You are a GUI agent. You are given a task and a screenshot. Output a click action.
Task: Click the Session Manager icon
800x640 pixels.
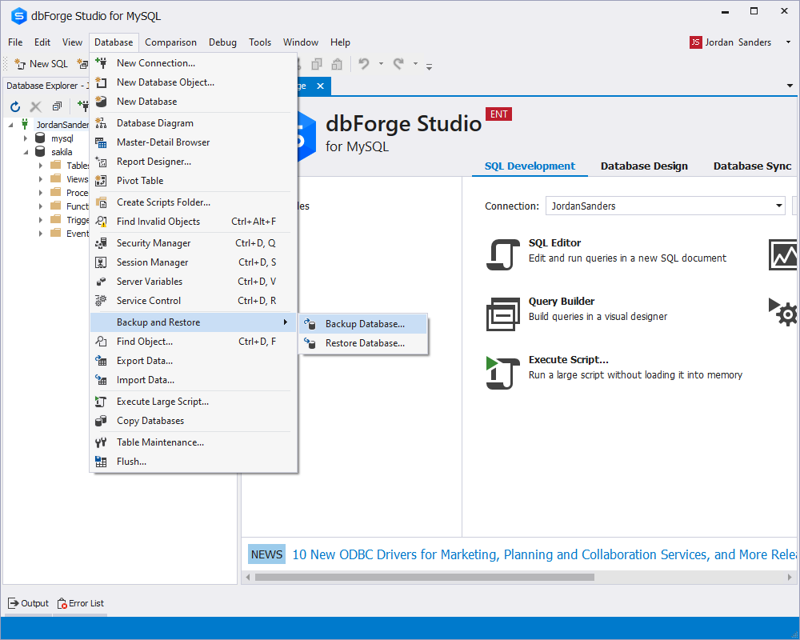(101, 262)
